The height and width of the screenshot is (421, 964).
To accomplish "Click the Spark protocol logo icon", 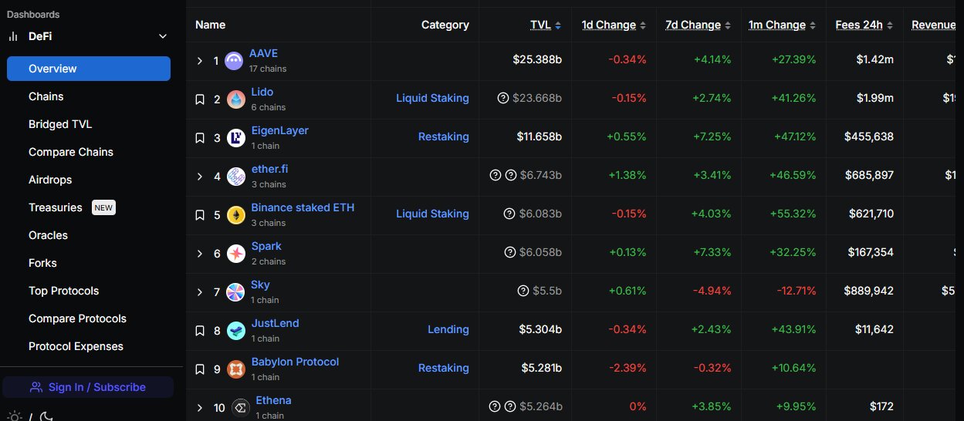I will (236, 254).
